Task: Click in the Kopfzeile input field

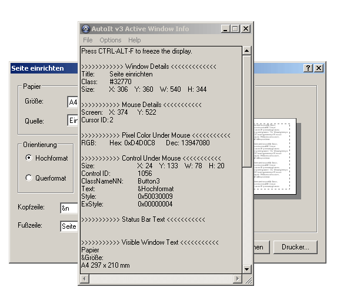Action: tap(69, 208)
